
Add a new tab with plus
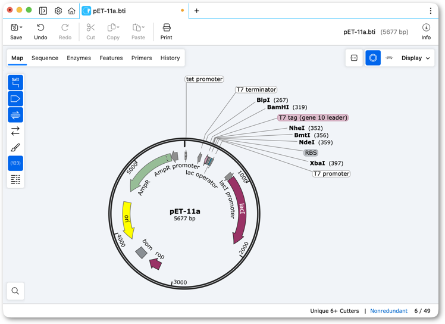pos(196,11)
